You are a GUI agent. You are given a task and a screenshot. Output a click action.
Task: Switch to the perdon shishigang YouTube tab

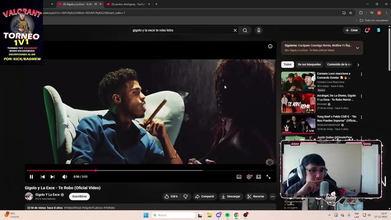[x=128, y=4]
